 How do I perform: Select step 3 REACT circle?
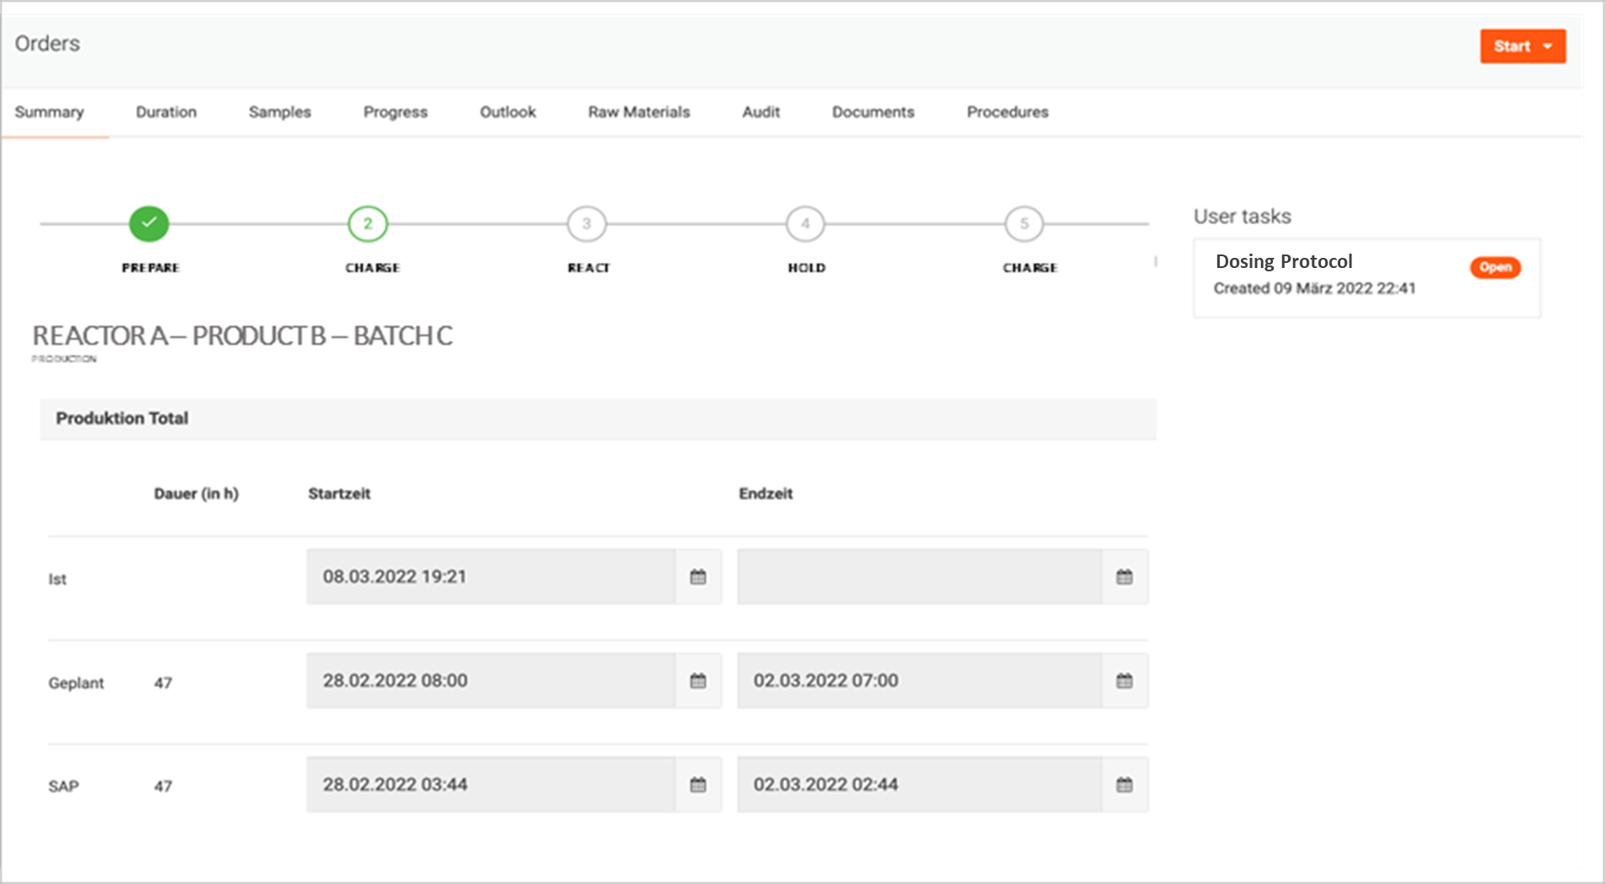click(587, 224)
